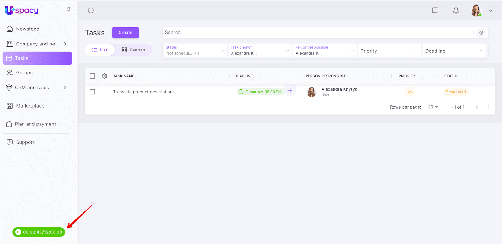Click the search magnifier icon in top bar
This screenshot has width=502, height=245.
pos(91,11)
